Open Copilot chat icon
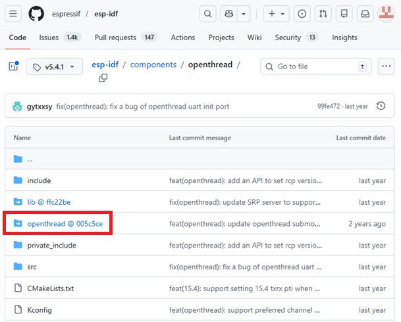 (229, 14)
